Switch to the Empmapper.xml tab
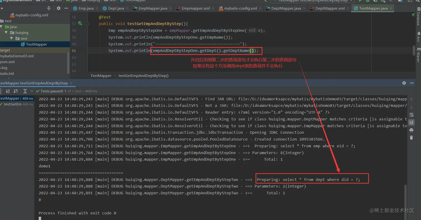This screenshot has height=220, width=421. (x=195, y=8)
